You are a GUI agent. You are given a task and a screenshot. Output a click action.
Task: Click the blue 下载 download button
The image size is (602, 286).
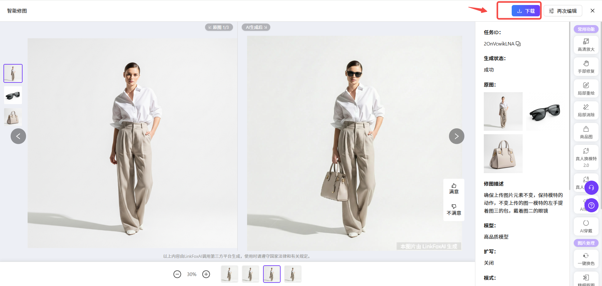click(525, 11)
